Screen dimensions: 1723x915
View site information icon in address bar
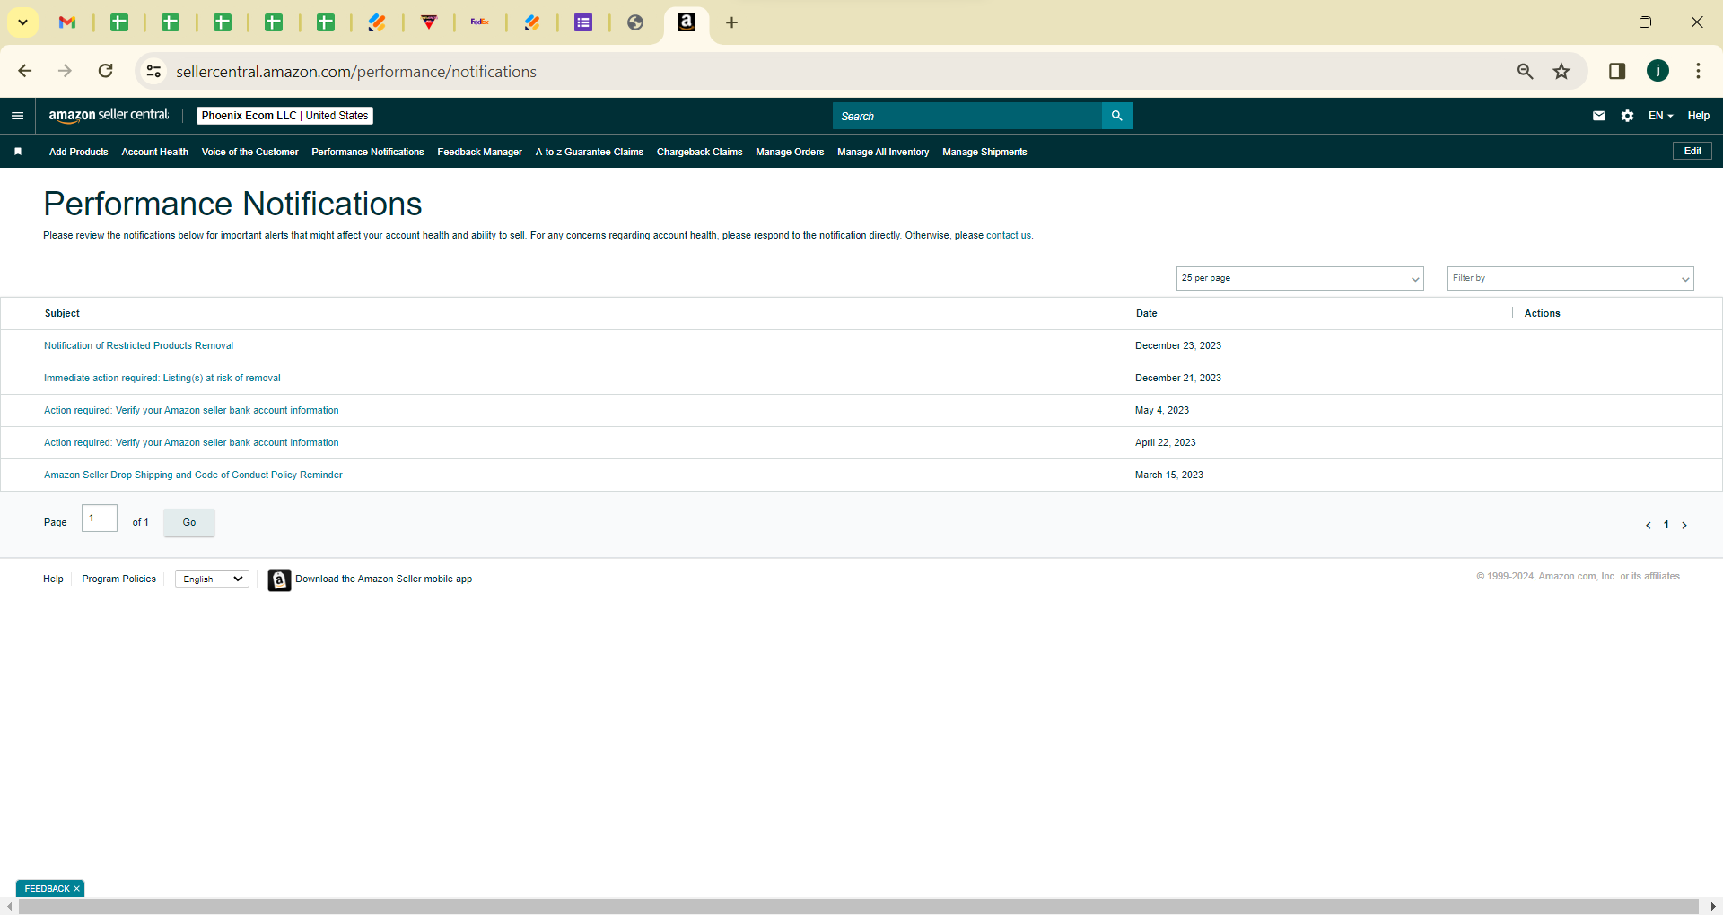pos(154,71)
